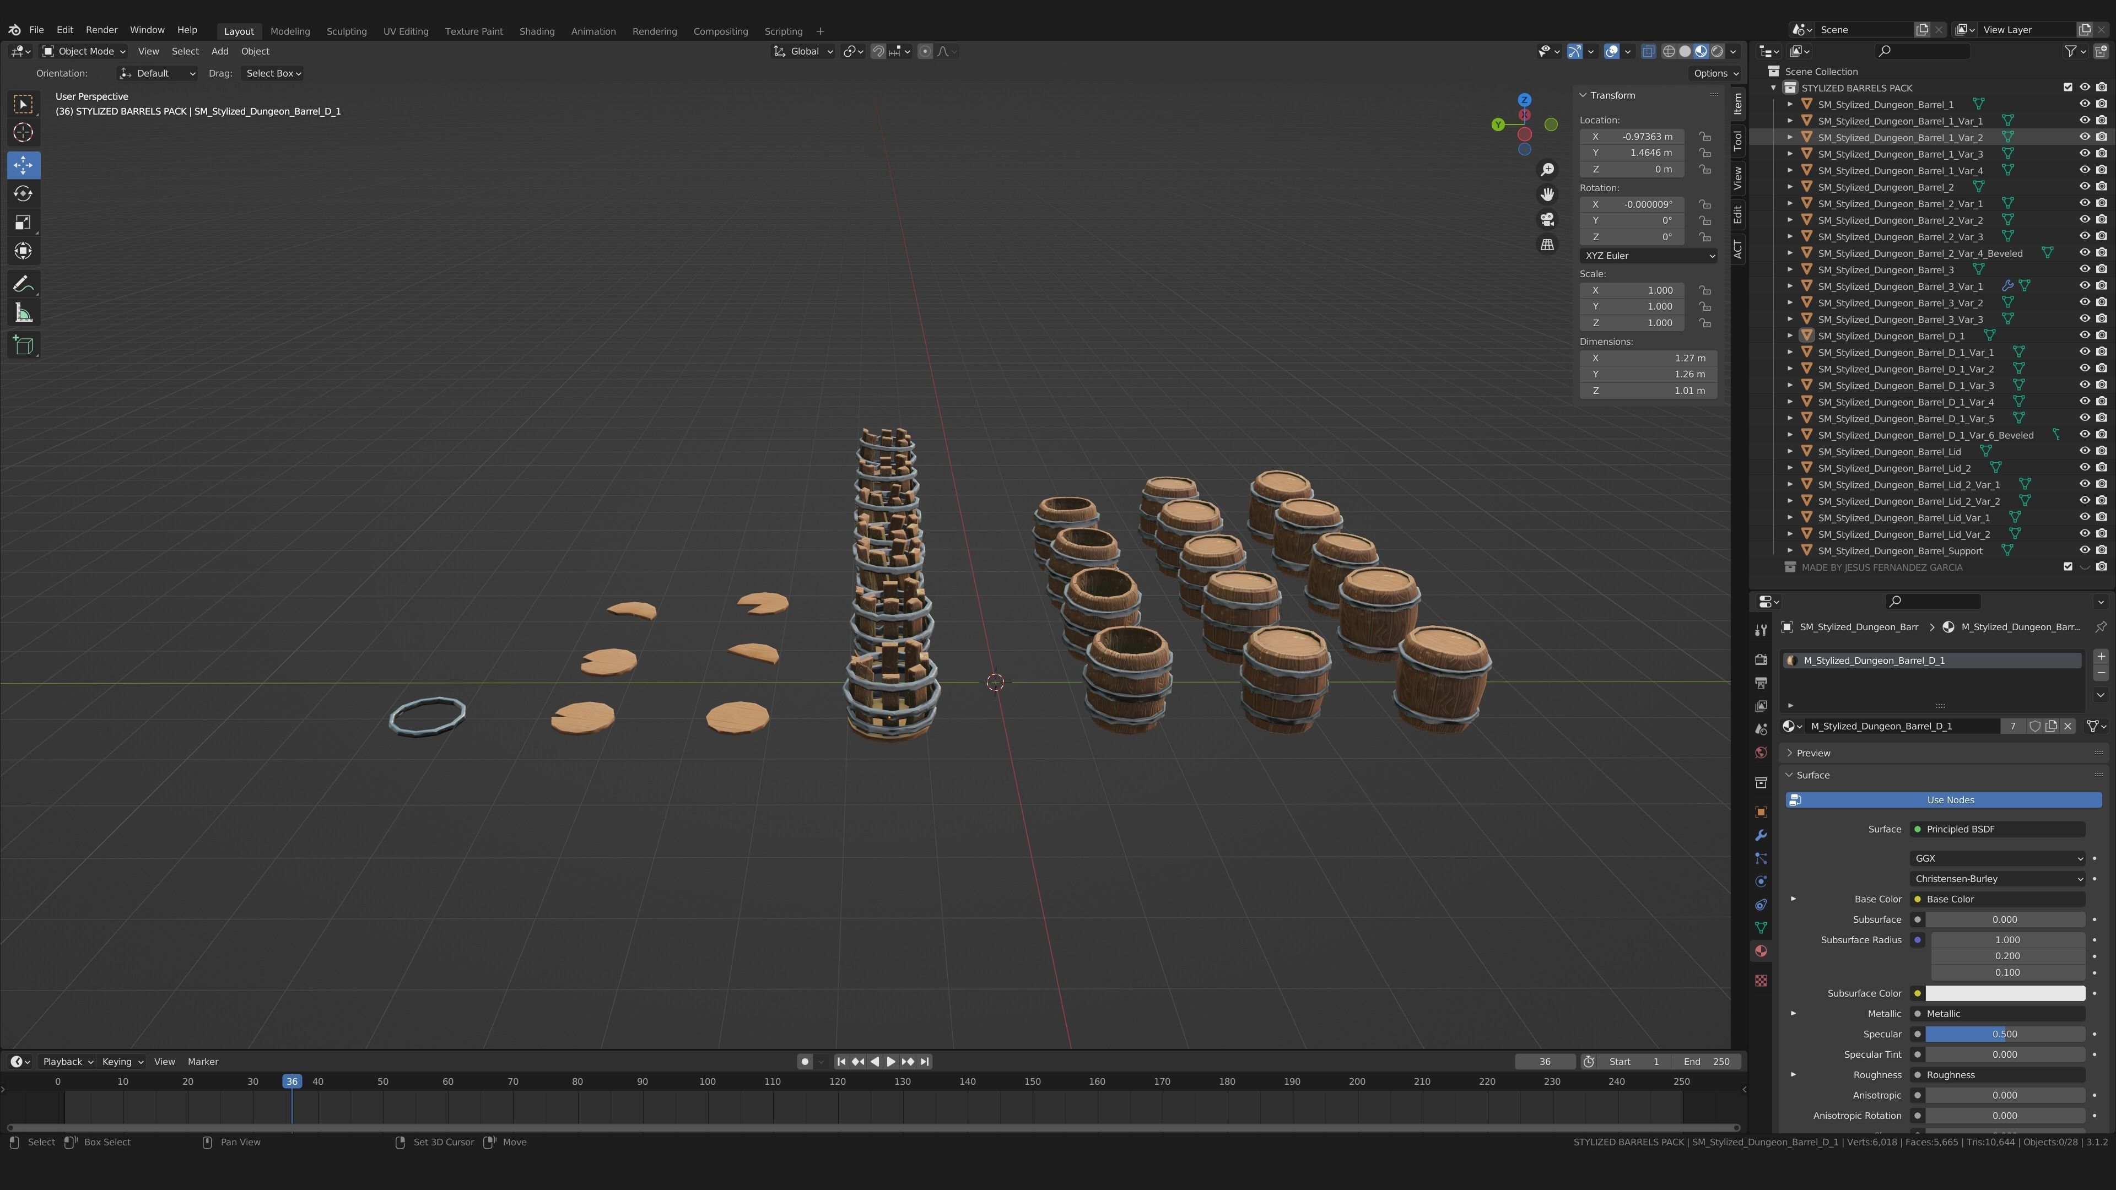This screenshot has height=1190, width=2116.
Task: Select the Add Cube tool
Action: click(x=23, y=345)
